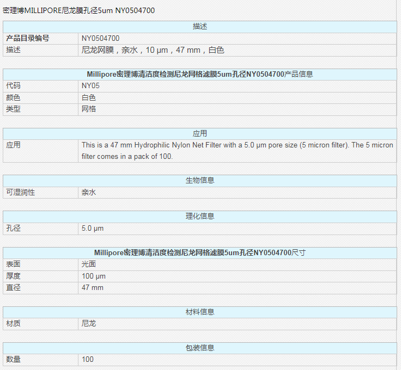Click the '描述' row label cell

pos(40,50)
